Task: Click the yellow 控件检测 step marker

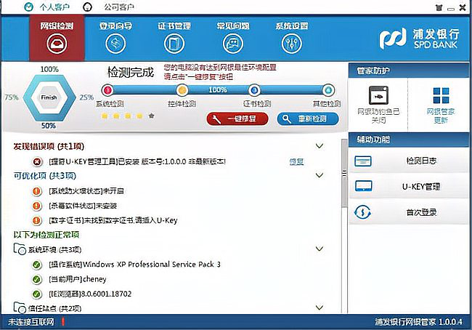Action: click(182, 90)
